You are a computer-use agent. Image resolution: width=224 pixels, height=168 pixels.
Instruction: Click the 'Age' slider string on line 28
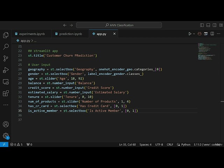click(62, 78)
